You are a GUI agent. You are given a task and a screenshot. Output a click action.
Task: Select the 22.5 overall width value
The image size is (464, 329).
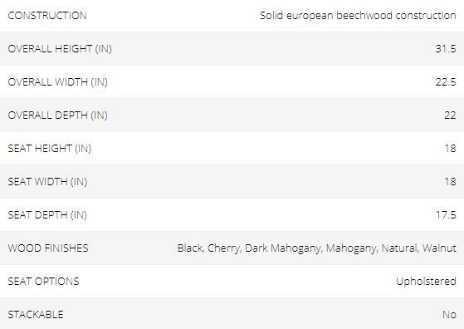pyautogui.click(x=446, y=81)
